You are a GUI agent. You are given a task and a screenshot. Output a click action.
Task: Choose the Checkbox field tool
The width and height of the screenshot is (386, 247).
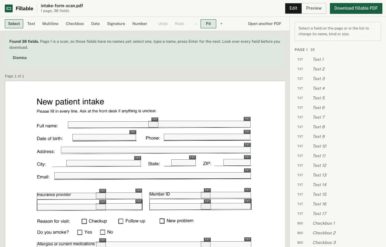(x=75, y=24)
